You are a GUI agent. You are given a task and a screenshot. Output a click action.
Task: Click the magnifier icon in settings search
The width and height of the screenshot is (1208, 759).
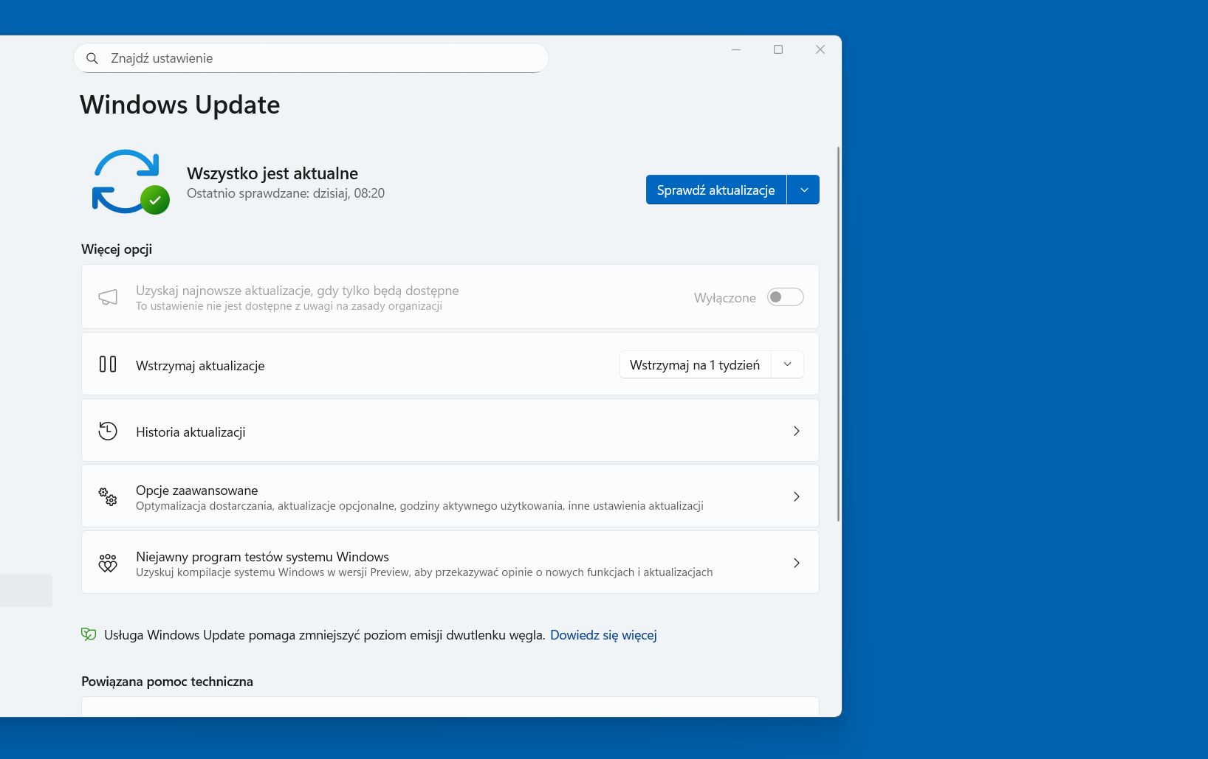coord(92,58)
